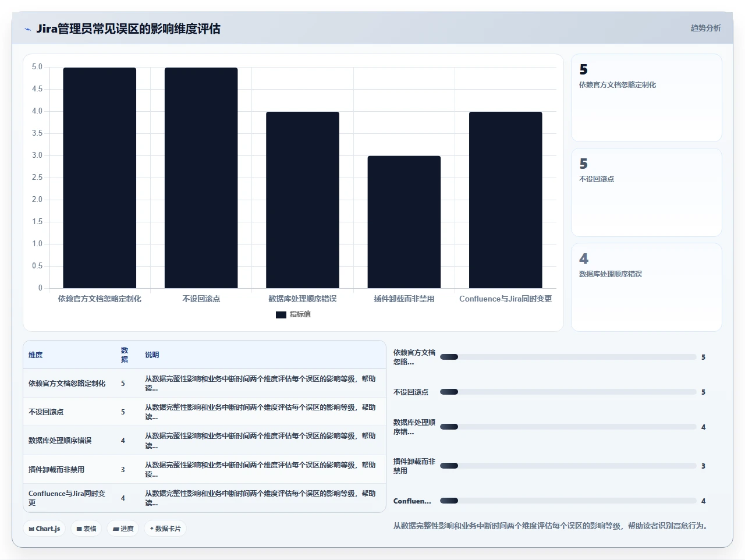Select the 插件卸载而非禁用 table row

(204, 469)
